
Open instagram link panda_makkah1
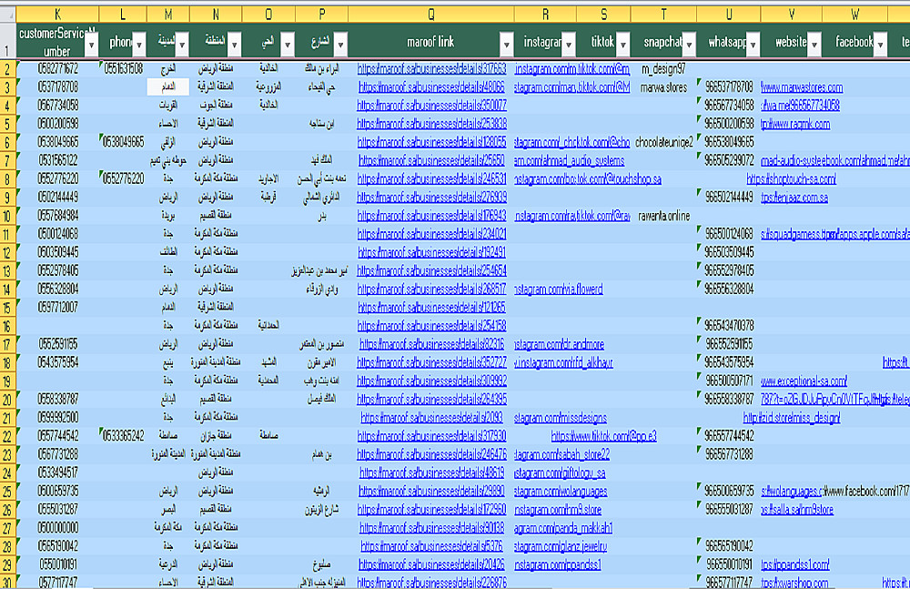(563, 528)
